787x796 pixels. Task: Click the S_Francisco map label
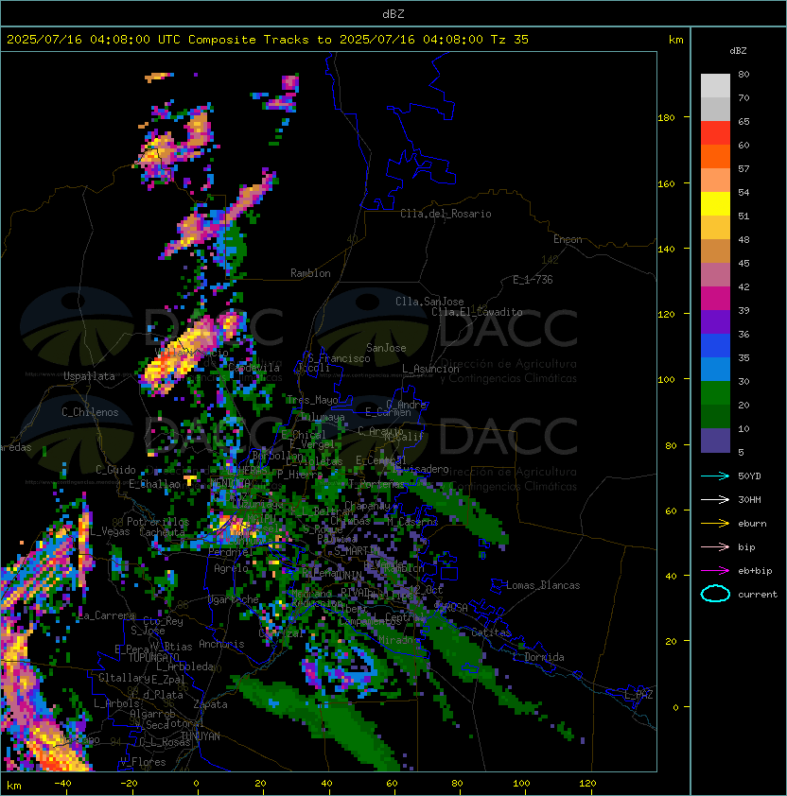click(339, 358)
